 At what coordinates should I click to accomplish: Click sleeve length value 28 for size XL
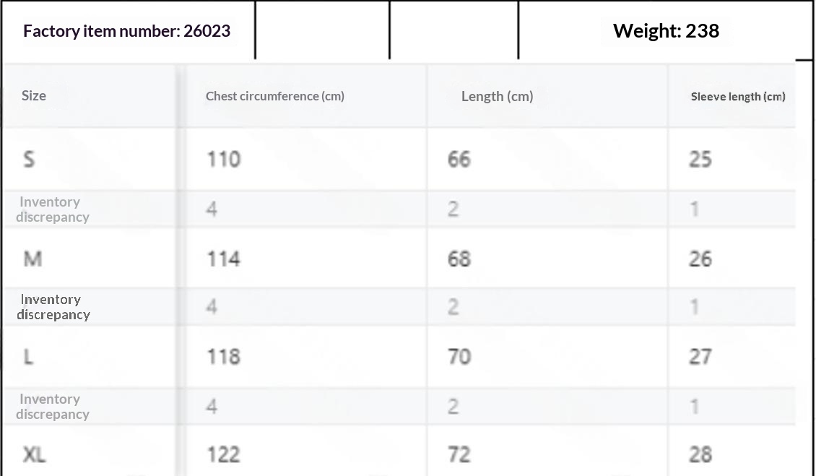coord(700,454)
